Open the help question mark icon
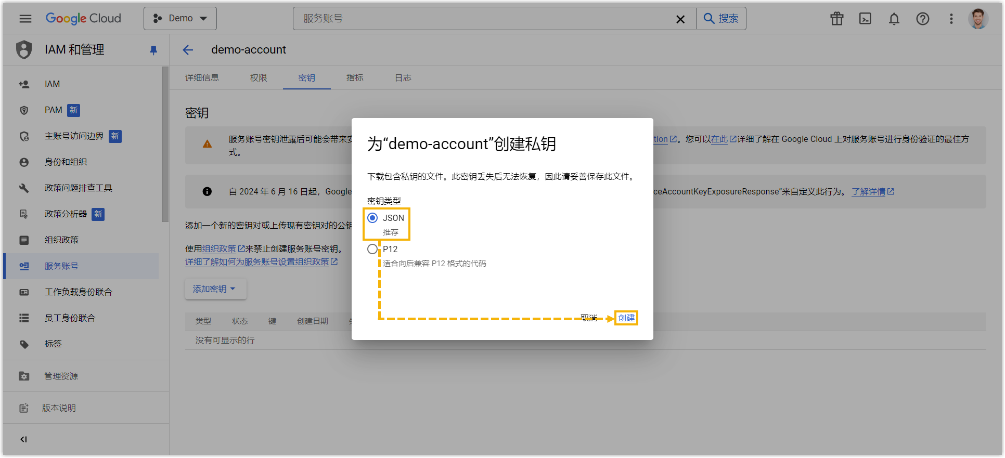The height and width of the screenshot is (458, 1005). tap(922, 19)
